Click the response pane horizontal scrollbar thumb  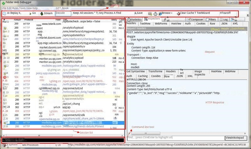coord(146,134)
